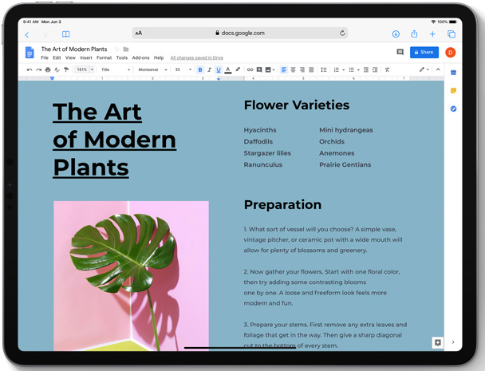
Task: Open the Montserrat font dropdown
Action: click(x=152, y=70)
